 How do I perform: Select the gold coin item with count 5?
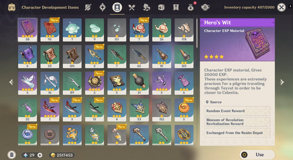tap(184, 110)
